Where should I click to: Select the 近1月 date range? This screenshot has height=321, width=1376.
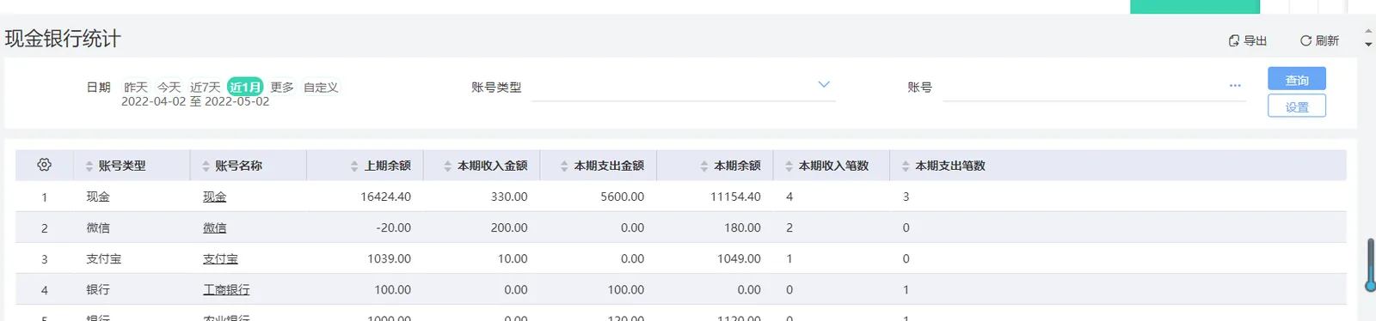[245, 87]
